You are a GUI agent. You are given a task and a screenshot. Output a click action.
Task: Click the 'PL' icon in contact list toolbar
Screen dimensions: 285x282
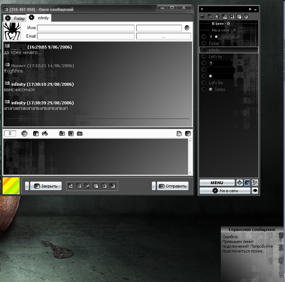click(225, 16)
